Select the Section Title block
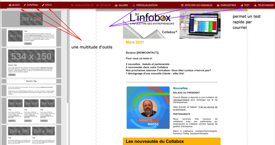This screenshot has height=145, width=275. [31, 81]
